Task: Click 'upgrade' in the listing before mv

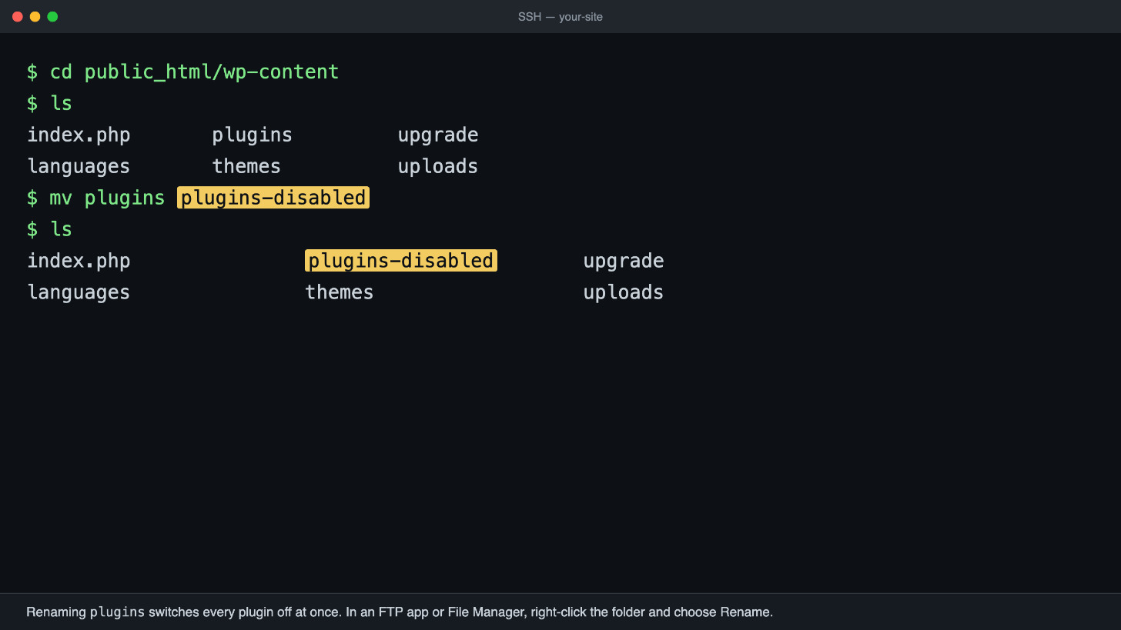Action: (438, 135)
